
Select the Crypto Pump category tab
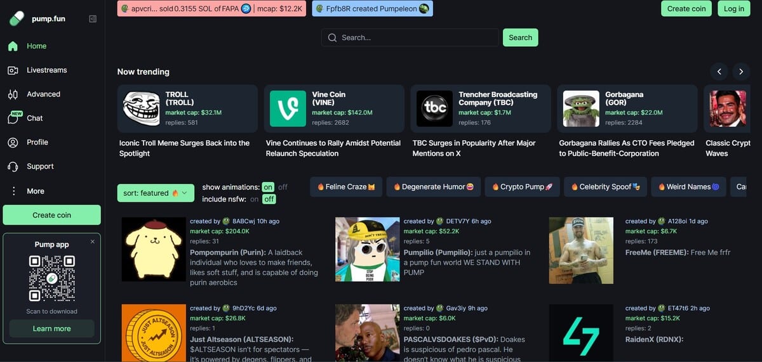click(x=523, y=187)
